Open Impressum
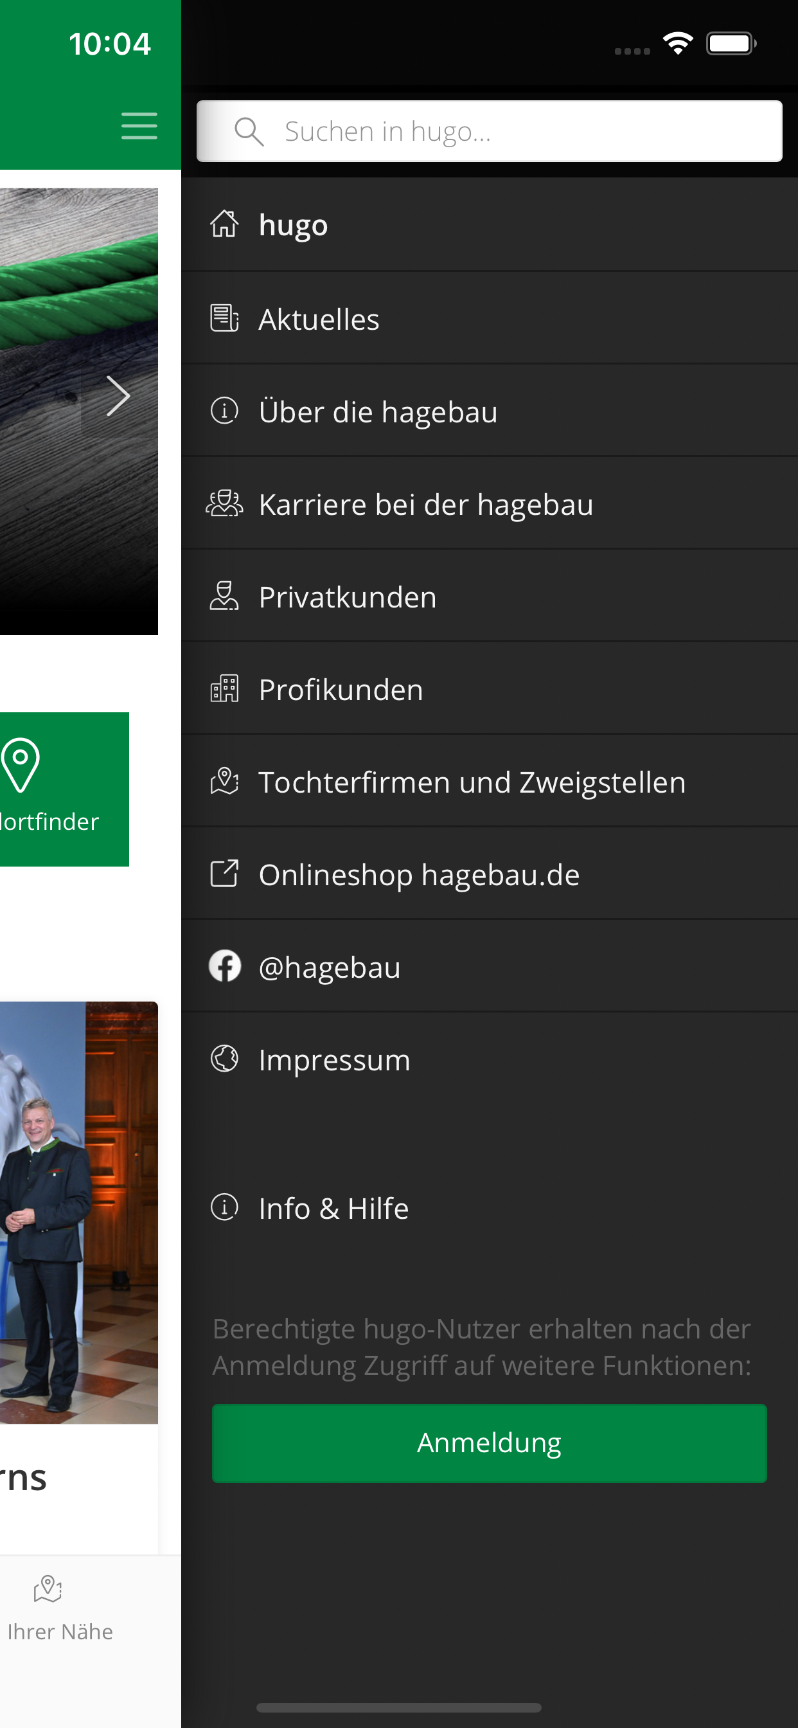 [x=489, y=1059]
